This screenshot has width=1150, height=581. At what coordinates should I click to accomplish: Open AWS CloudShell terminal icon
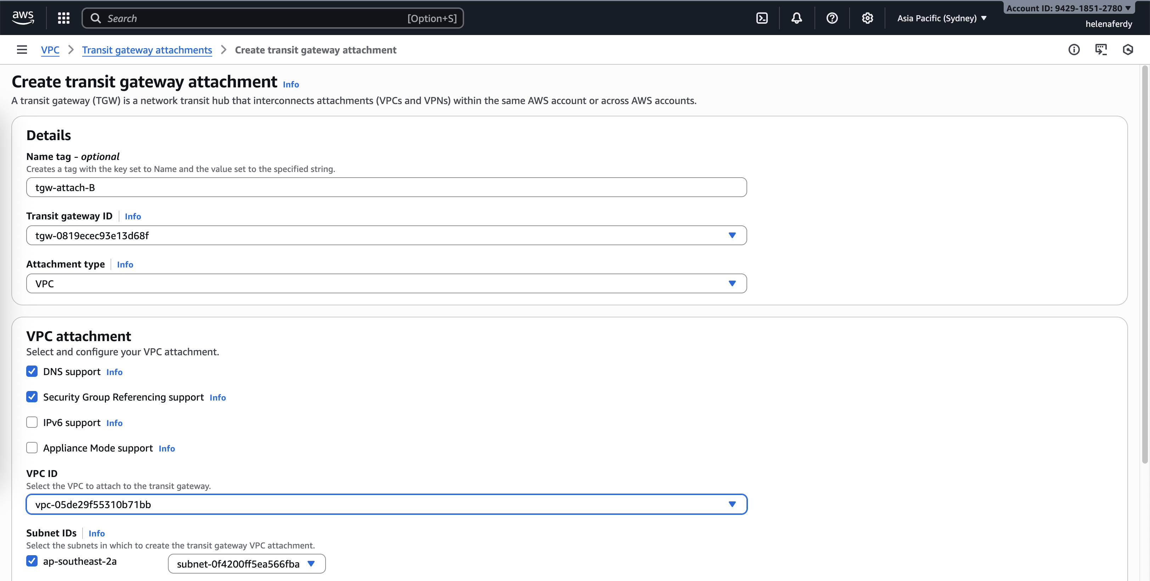(x=762, y=18)
